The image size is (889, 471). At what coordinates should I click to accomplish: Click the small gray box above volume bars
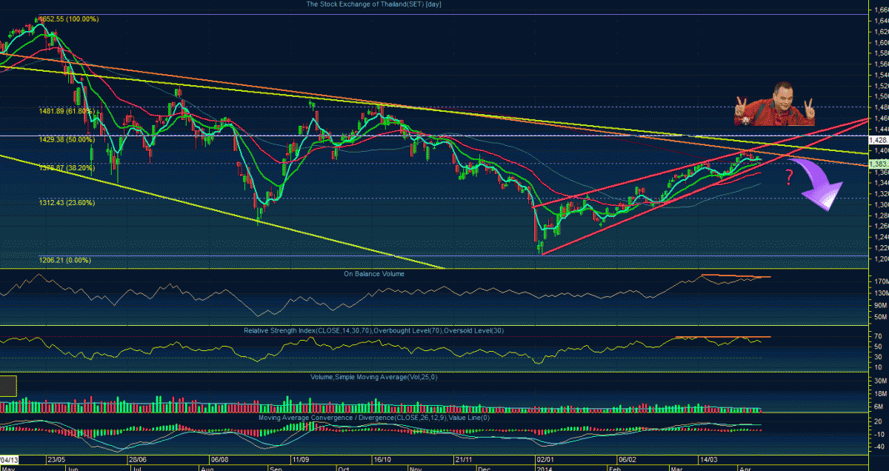[8, 386]
